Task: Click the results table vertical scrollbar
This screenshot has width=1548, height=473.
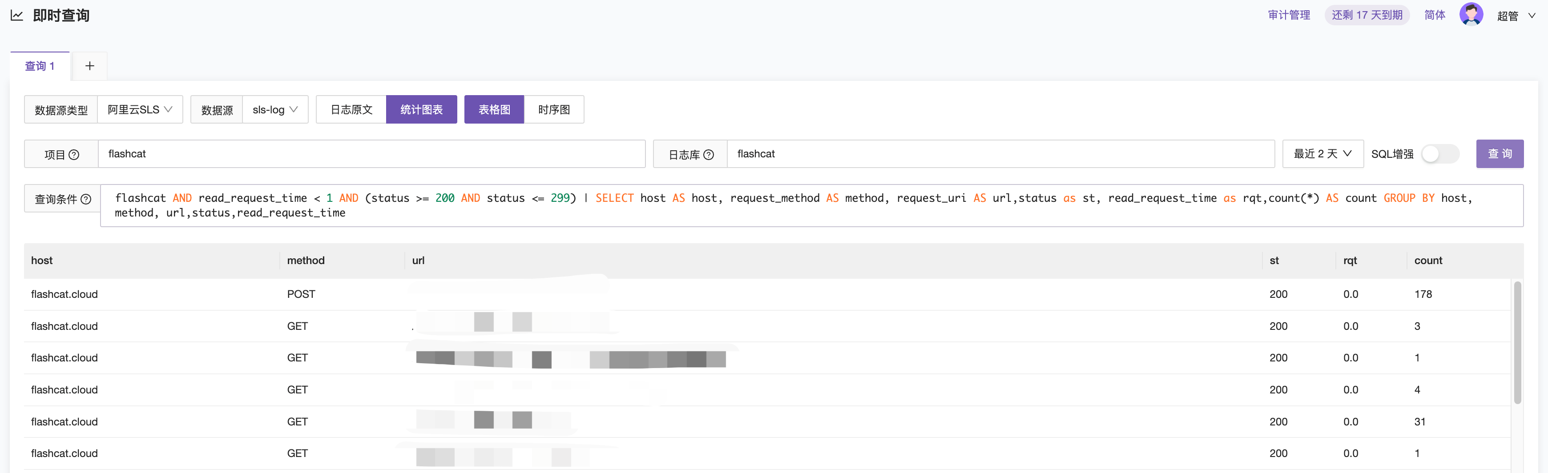Action: (1517, 342)
